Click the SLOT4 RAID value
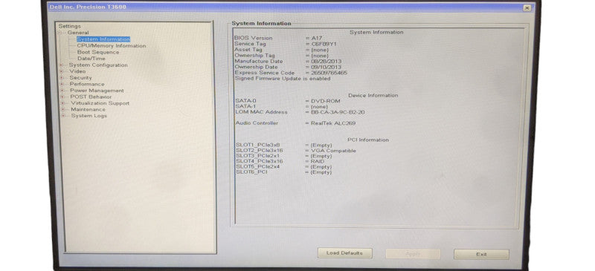 click(318, 161)
